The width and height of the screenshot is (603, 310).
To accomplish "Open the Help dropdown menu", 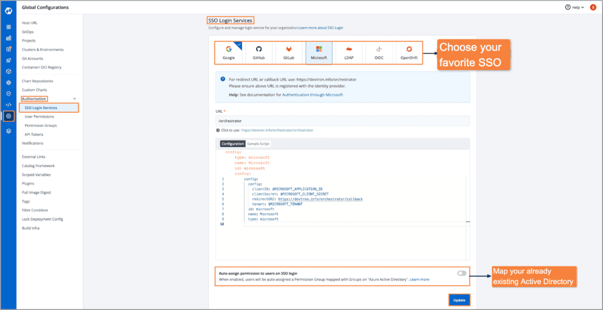I will click(x=574, y=8).
